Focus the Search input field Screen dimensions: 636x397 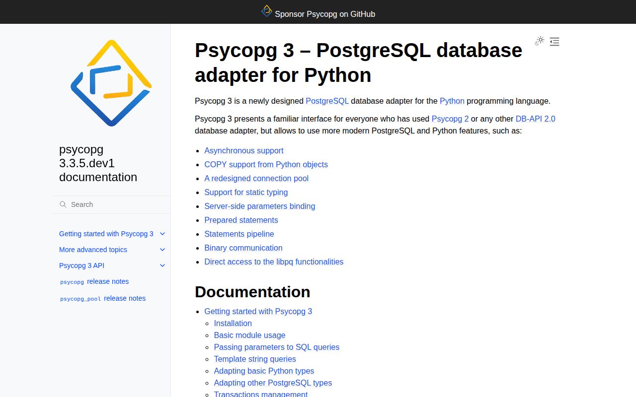(111, 204)
